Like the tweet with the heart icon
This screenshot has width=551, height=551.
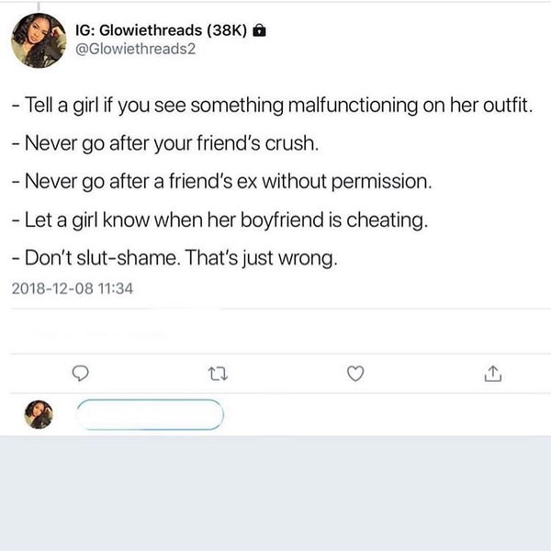pyautogui.click(x=356, y=374)
